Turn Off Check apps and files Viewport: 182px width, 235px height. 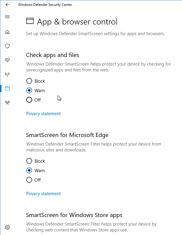pos(34,100)
